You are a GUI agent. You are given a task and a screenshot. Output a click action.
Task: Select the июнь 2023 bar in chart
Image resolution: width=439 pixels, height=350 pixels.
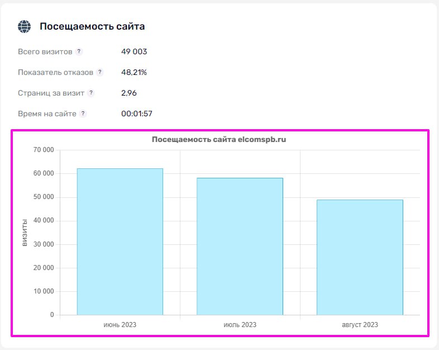120,242
